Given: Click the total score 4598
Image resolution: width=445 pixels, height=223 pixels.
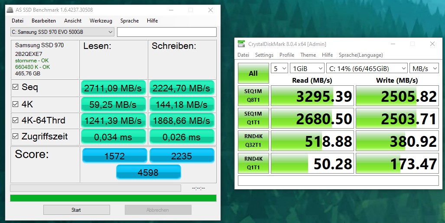Looking at the screenshot, I should pyautogui.click(x=149, y=172).
